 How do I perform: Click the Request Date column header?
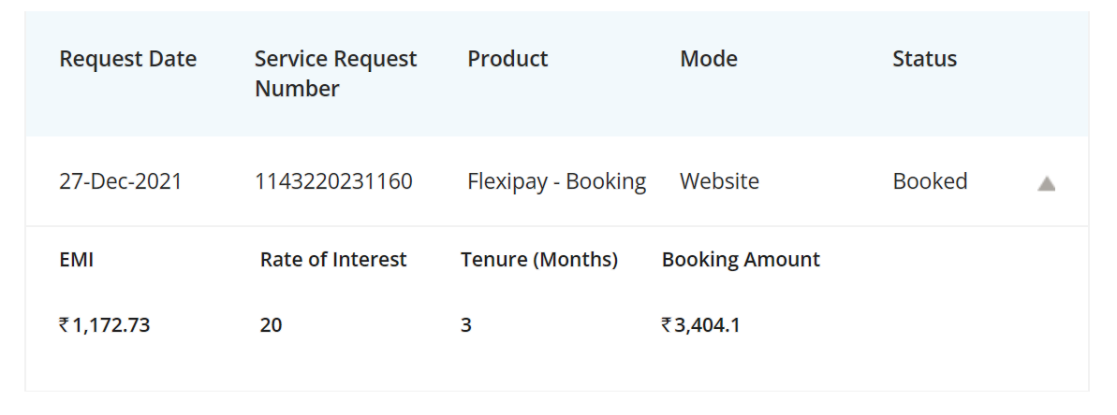(x=128, y=59)
